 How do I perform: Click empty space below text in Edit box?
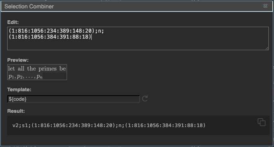pyautogui.click(x=138, y=45)
